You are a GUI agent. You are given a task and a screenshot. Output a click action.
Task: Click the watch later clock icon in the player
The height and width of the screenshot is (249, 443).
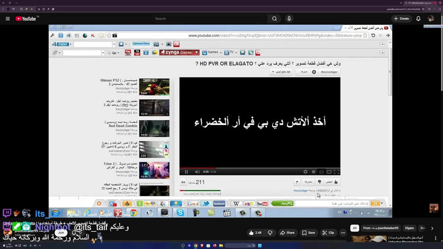[x=314, y=172]
